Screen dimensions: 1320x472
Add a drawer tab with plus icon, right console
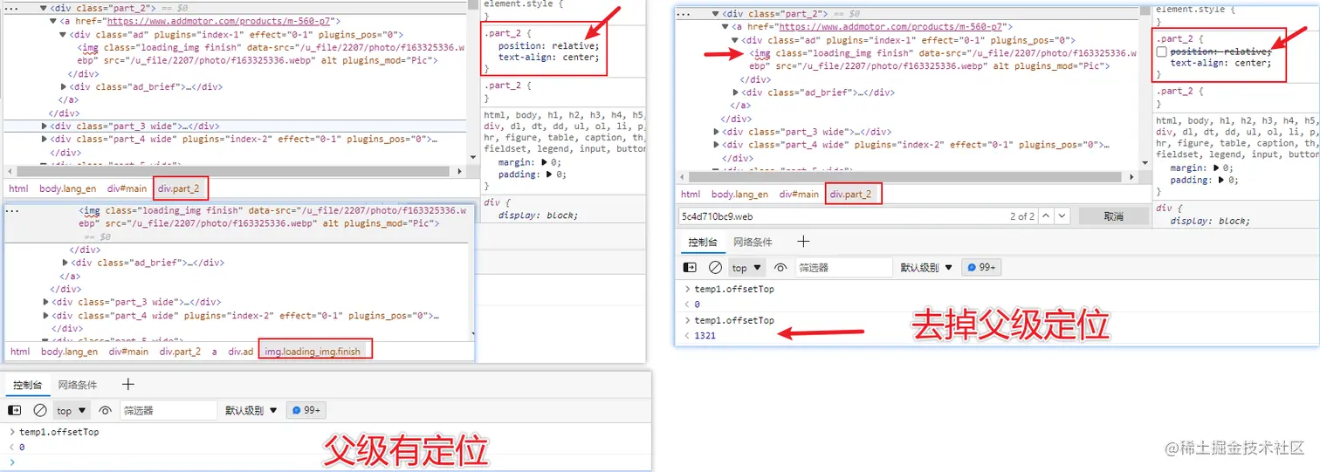tap(804, 242)
